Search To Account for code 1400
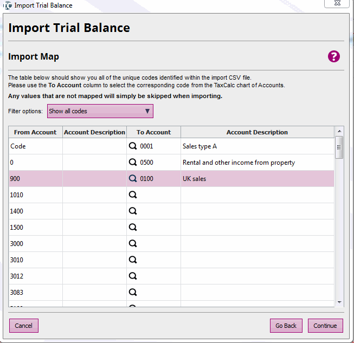354x343 pixels. (x=132, y=211)
